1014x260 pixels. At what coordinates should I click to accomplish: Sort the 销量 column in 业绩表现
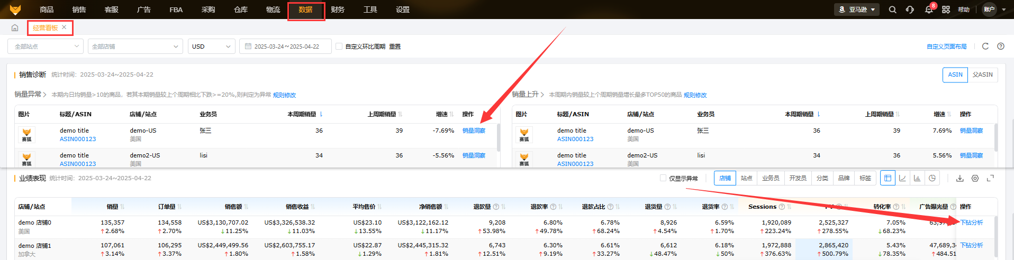pos(122,207)
